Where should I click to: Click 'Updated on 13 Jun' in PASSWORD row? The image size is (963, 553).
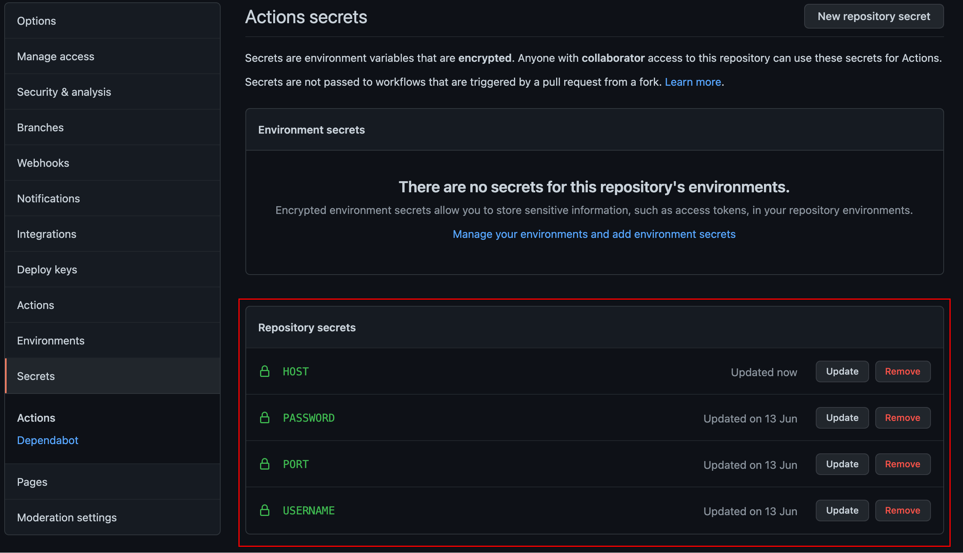(750, 419)
